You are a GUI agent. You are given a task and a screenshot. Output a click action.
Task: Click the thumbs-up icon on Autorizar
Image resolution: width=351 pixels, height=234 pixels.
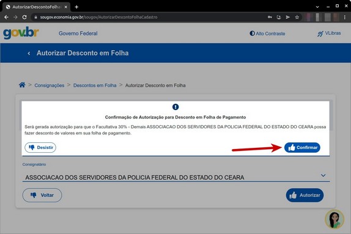coord(293,195)
